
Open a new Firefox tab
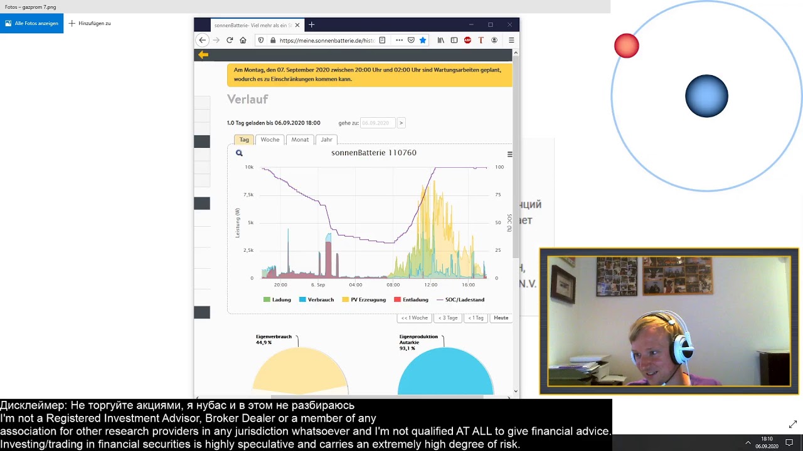pyautogui.click(x=311, y=25)
